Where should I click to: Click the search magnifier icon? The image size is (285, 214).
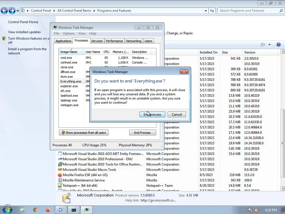281,11
